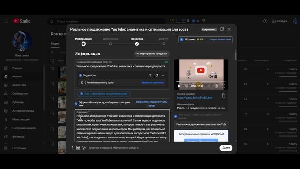Screen dimensions: 300x169
Task: Click the Оформить подписку vidIQ Boost link
Action: tap(152, 104)
